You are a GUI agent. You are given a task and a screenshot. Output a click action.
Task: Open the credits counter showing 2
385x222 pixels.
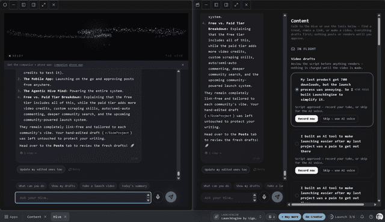271,217
